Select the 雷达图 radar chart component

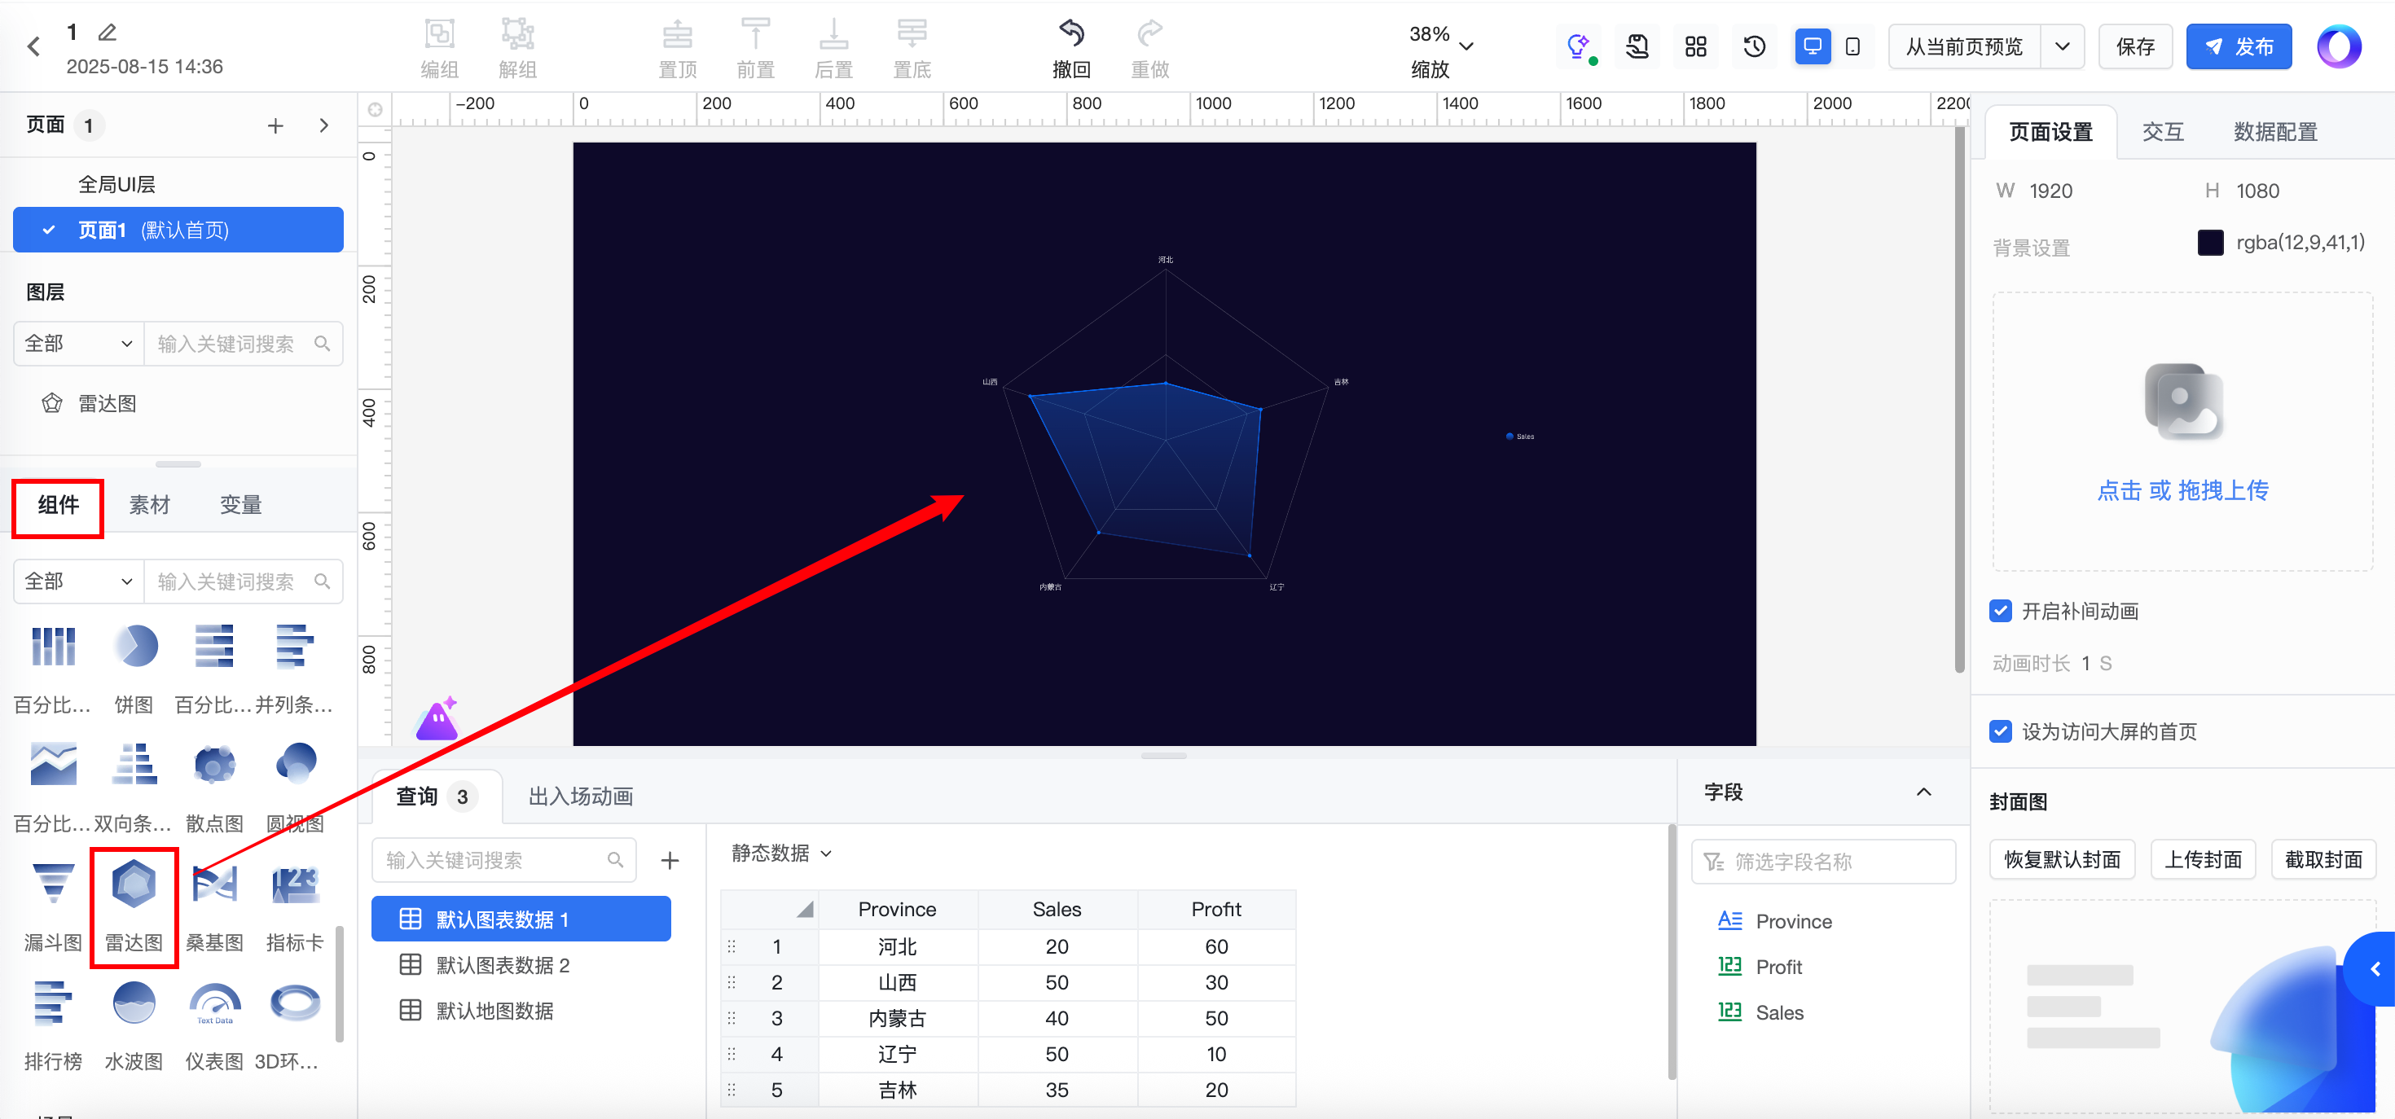pyautogui.click(x=134, y=884)
